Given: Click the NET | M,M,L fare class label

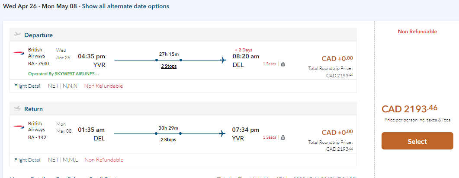Looking at the screenshot, I should coord(63,160).
